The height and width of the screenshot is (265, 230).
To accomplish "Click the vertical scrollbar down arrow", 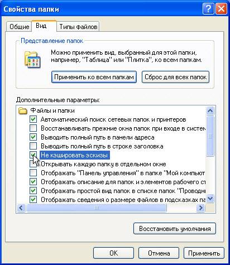I will (x=210, y=199).
